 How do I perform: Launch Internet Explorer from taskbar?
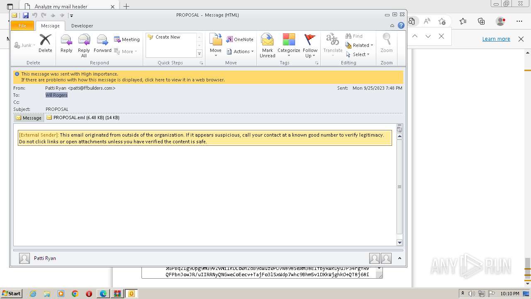pyautogui.click(x=33, y=294)
